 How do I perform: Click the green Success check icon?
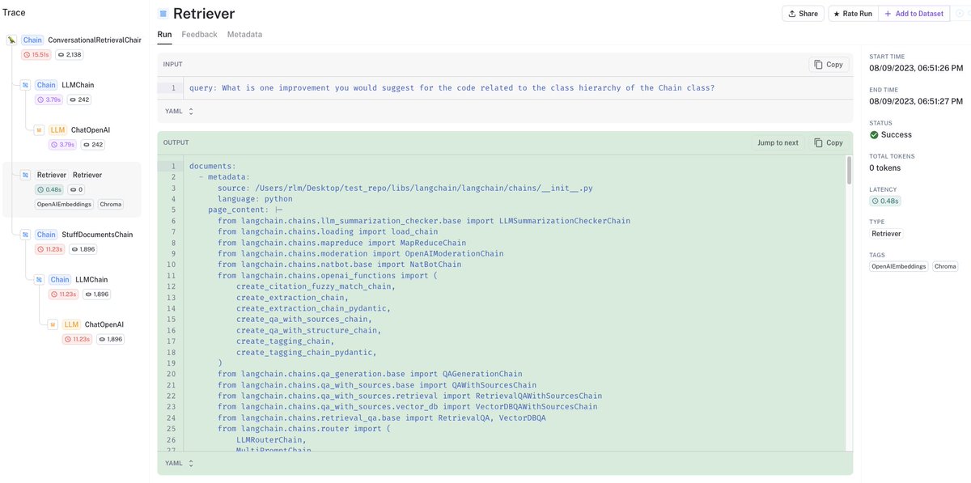tap(874, 135)
